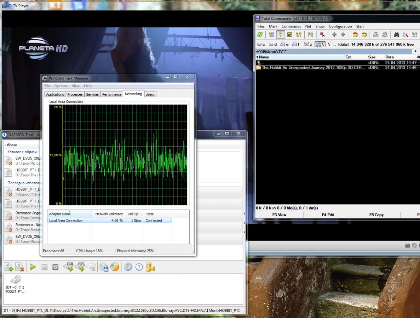
Task: Select drive c in Total Commander drive bar
Action: pyautogui.click(x=261, y=45)
